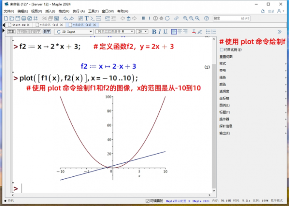The image size is (289, 206).
Task: Toggle the 可编辑的 checkbox in status bar
Action: coord(147,200)
